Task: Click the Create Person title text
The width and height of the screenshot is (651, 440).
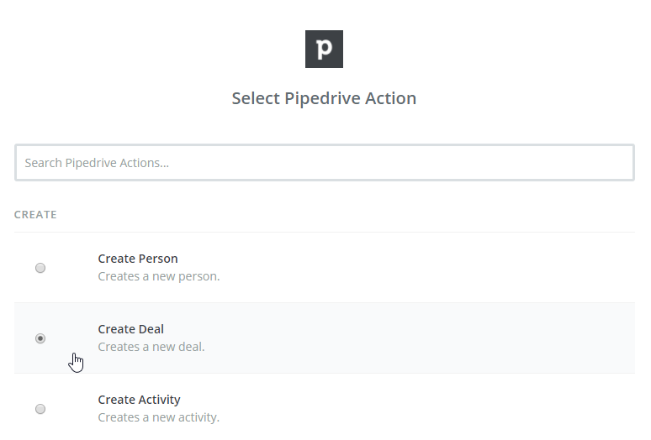Action: tap(138, 259)
